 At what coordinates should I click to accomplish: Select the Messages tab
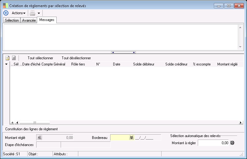point(47,20)
